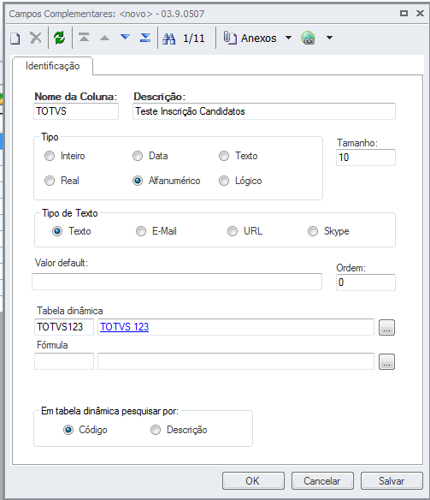Choose E-Mail as text type
Viewport: 430px width, 500px height.
(x=141, y=231)
